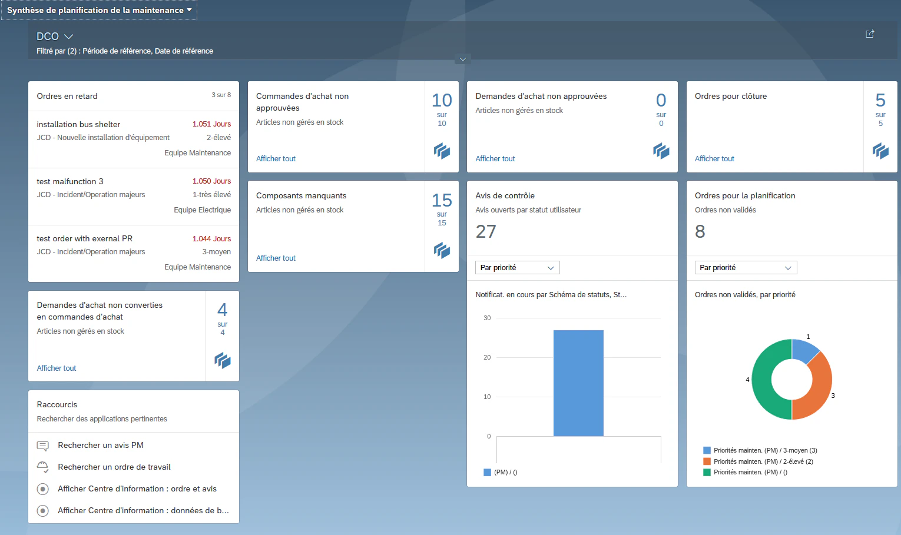The image size is (901, 535).
Task: Open the installation bus shelter overdue order
Action: click(134, 139)
